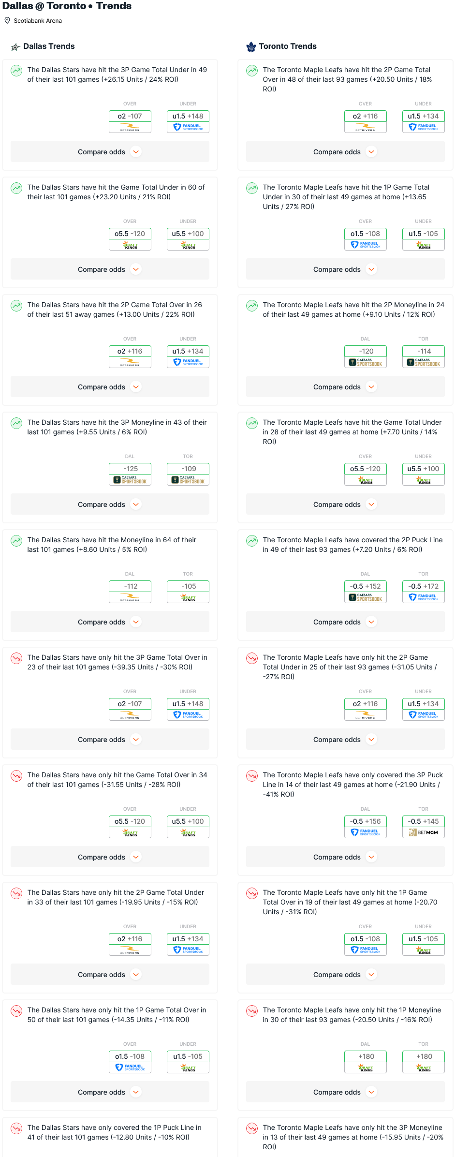455x1157 pixels.
Task: Click the Toronto Maple Leafs logo icon
Action: 251,46
